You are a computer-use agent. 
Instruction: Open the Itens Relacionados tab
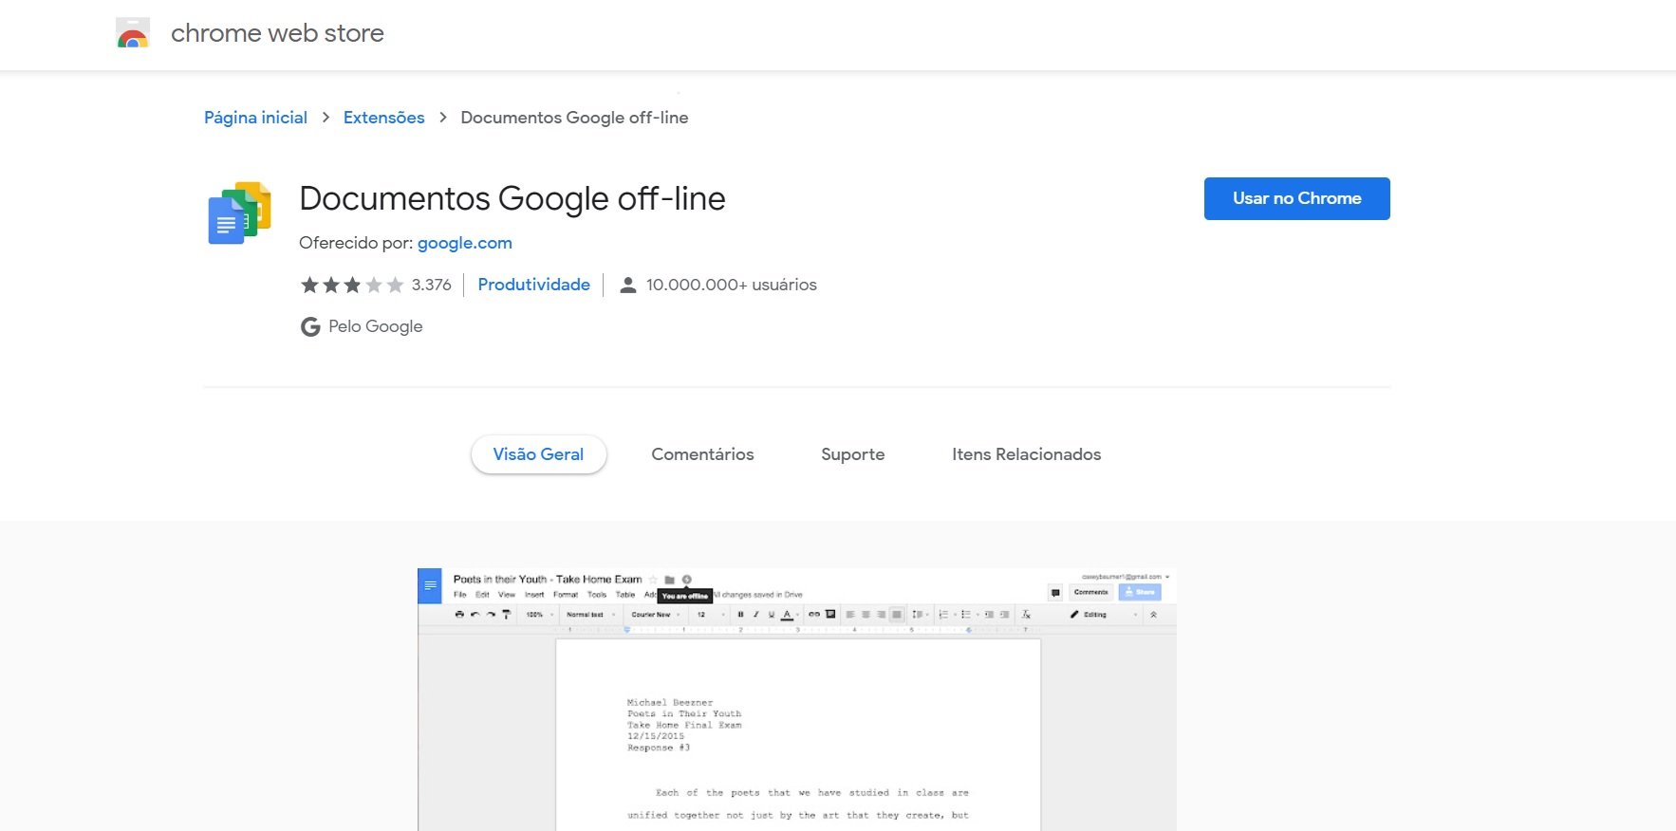1026,454
